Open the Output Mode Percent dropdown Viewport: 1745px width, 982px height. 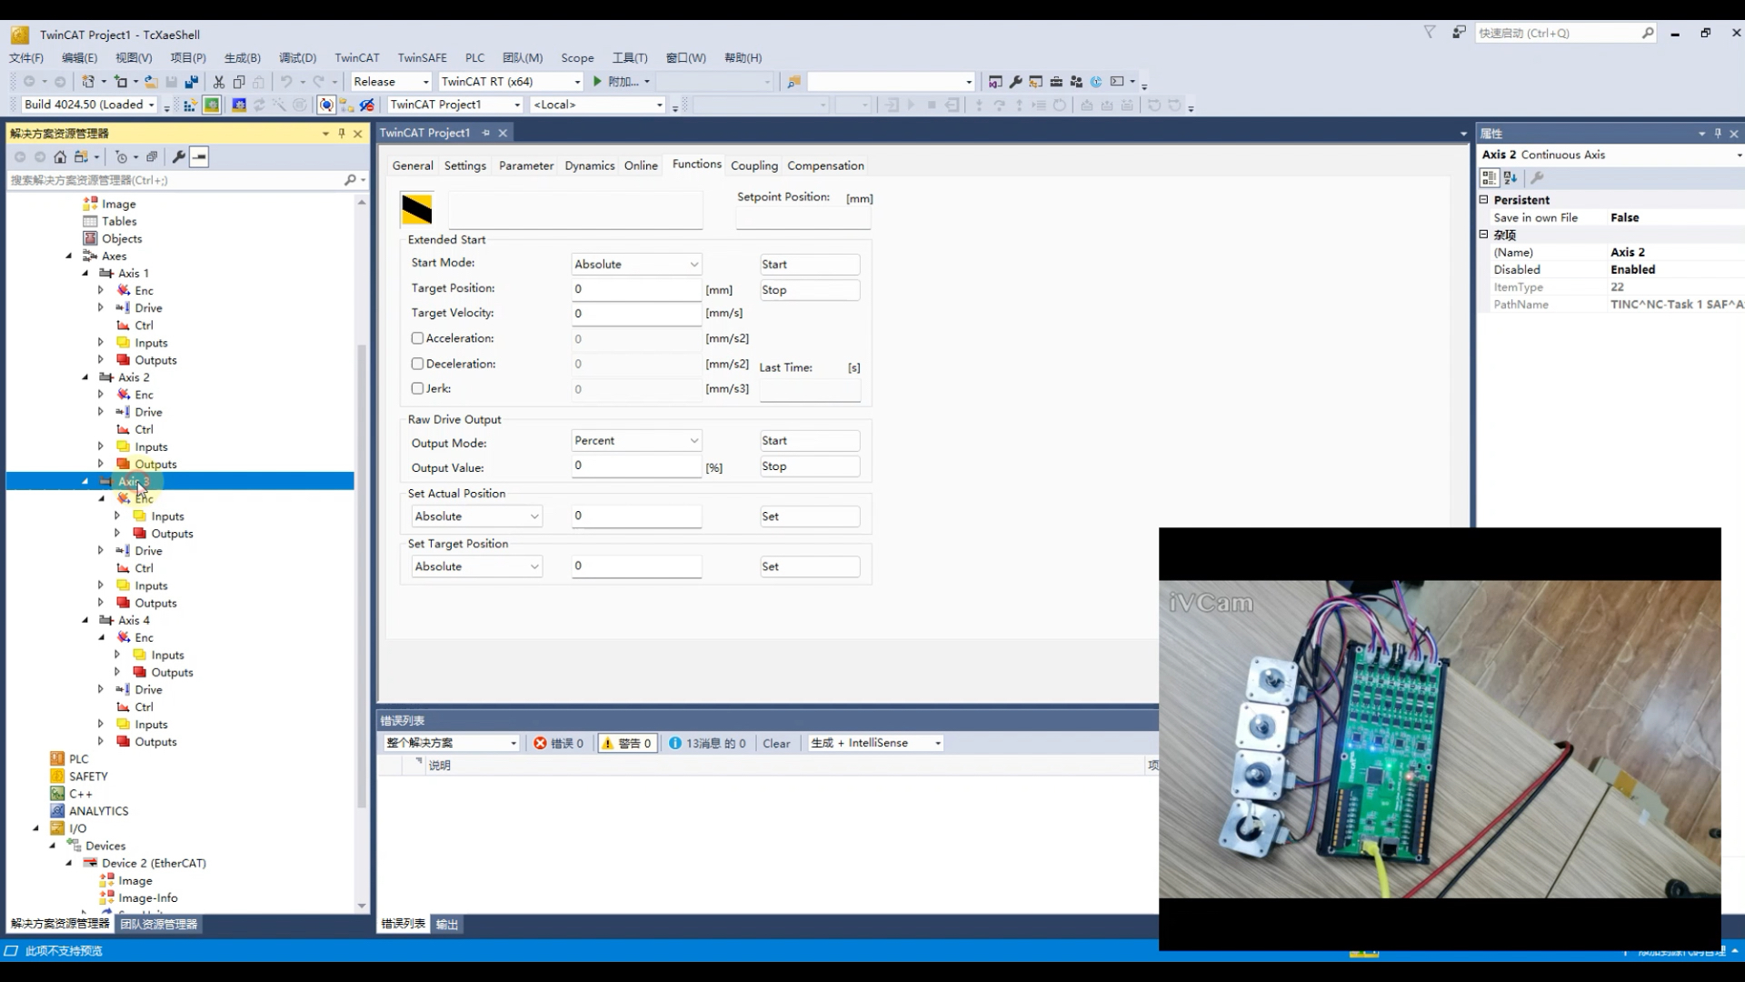pos(636,441)
